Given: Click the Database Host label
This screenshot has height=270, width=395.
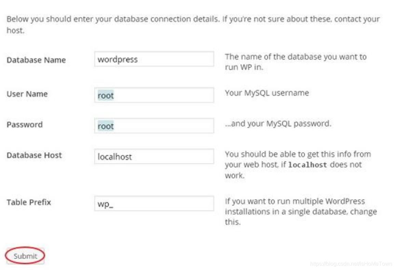Looking at the screenshot, I should 34,155.
